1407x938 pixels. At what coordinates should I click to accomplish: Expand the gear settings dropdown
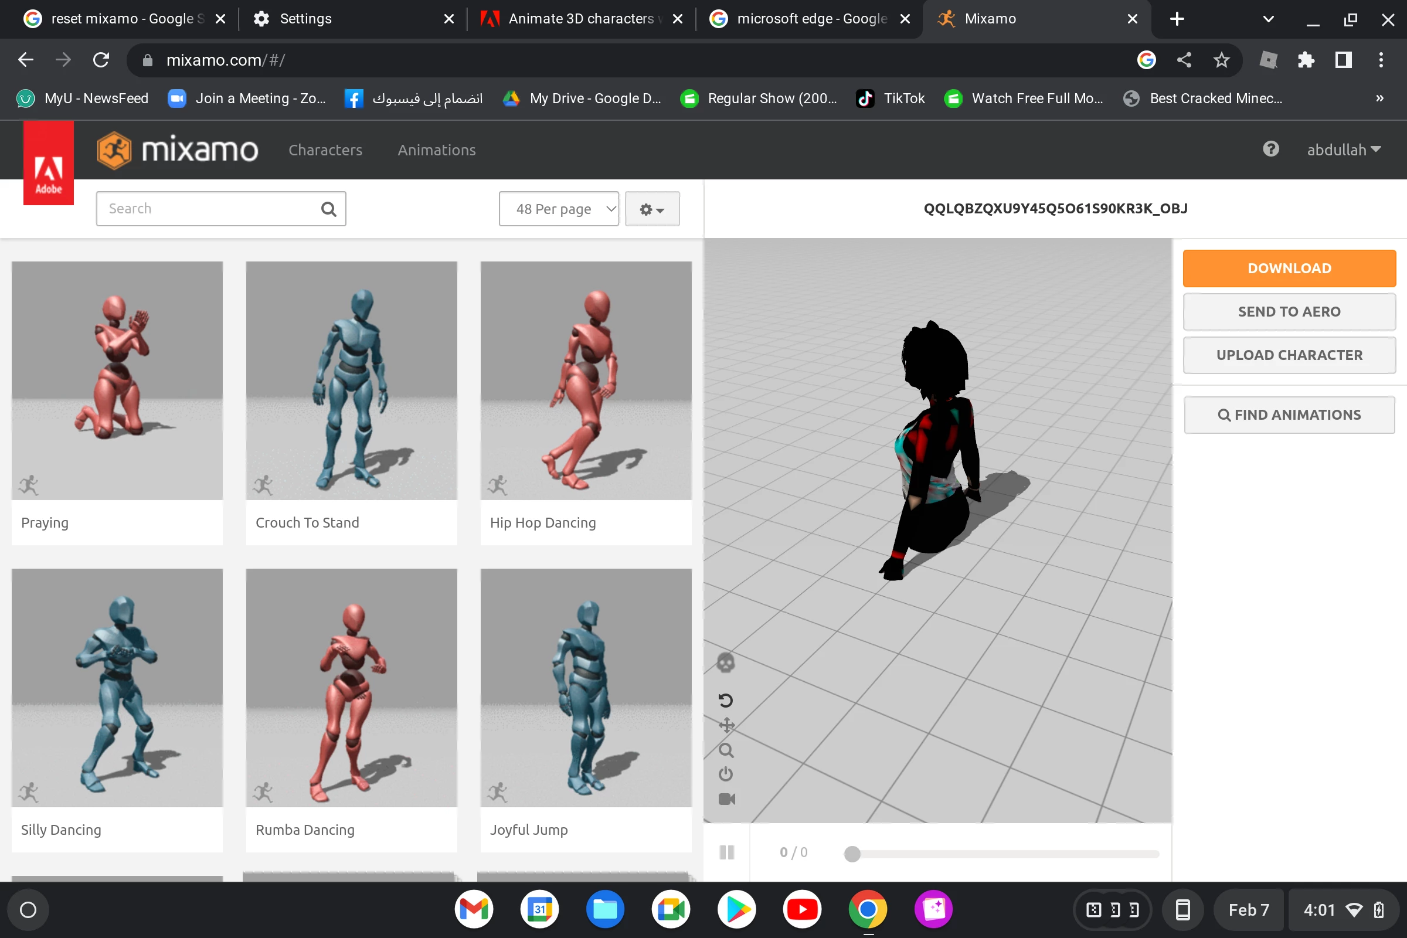coord(651,209)
